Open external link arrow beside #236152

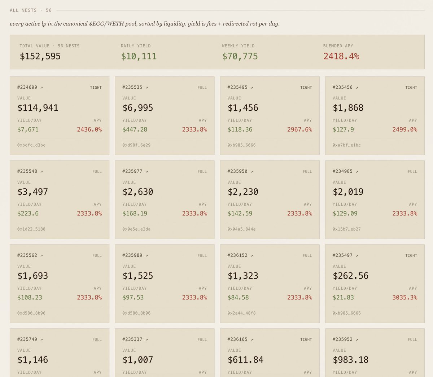(x=252, y=256)
